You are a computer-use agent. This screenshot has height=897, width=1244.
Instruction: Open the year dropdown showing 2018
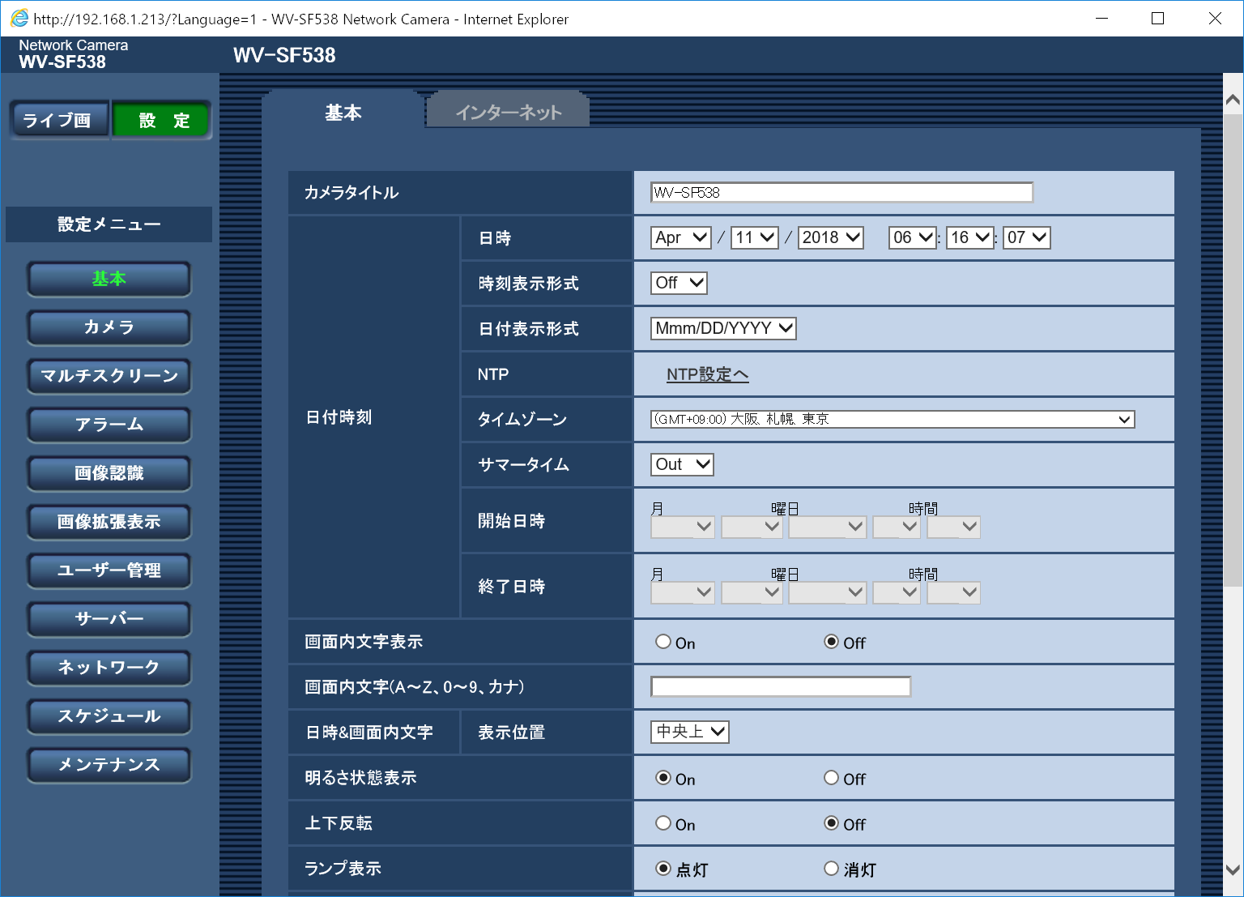(x=831, y=237)
